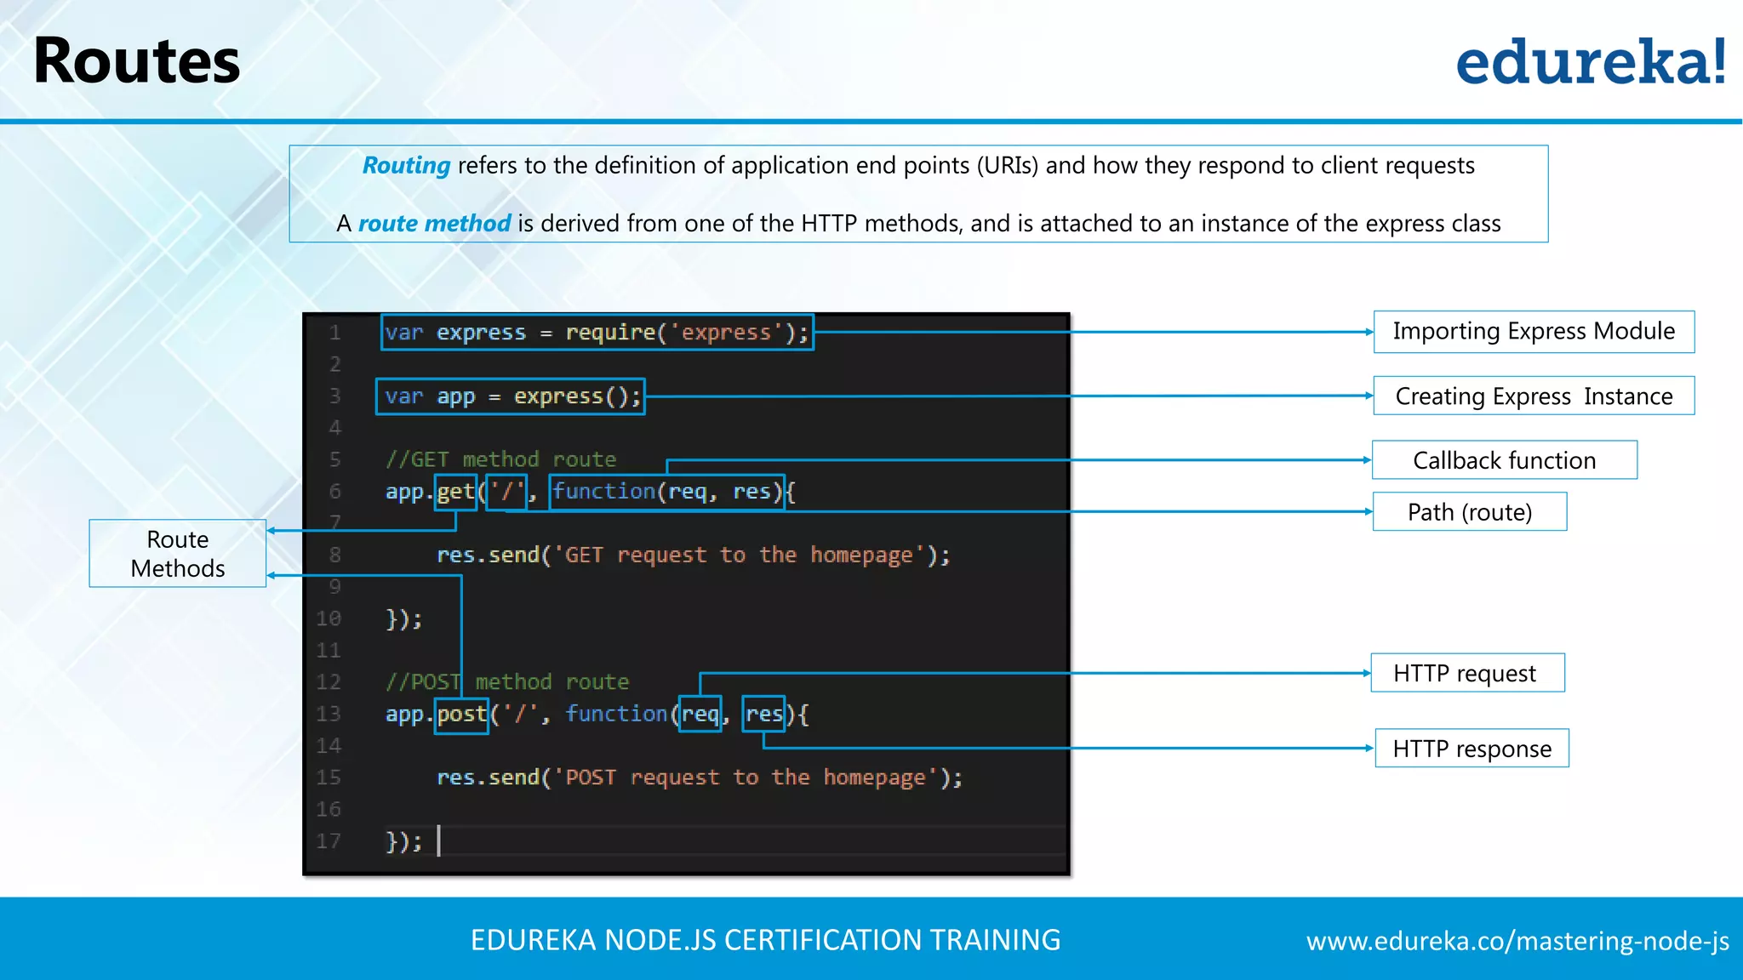Viewport: 1743px width, 980px height.
Task: Click the edureka! logo
Action: (1591, 62)
